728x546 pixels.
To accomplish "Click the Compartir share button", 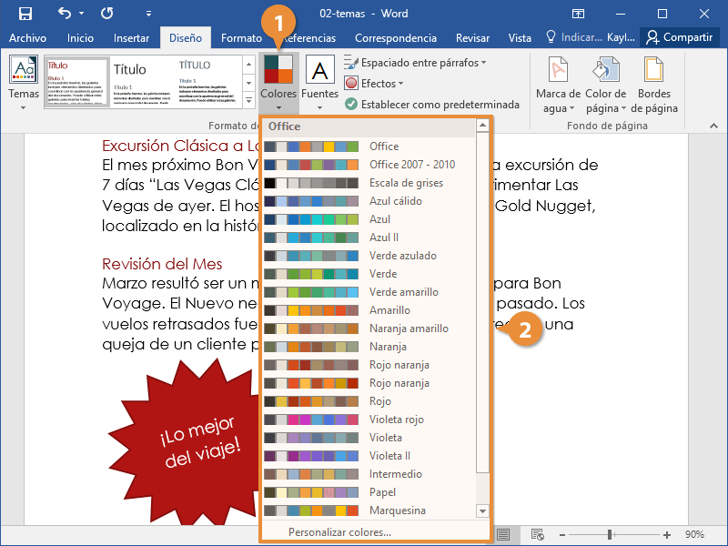I will (680, 37).
